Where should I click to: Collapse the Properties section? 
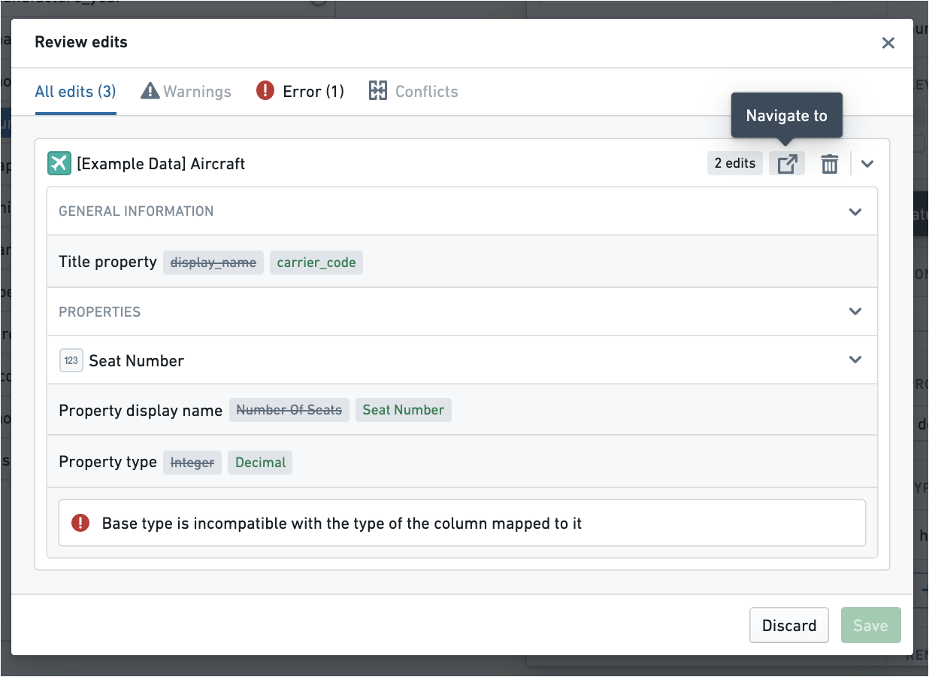pyautogui.click(x=855, y=311)
